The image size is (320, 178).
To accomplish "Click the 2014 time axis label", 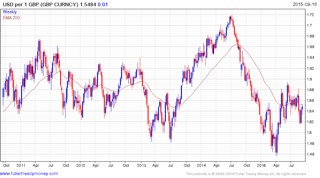I will click(x=201, y=165).
